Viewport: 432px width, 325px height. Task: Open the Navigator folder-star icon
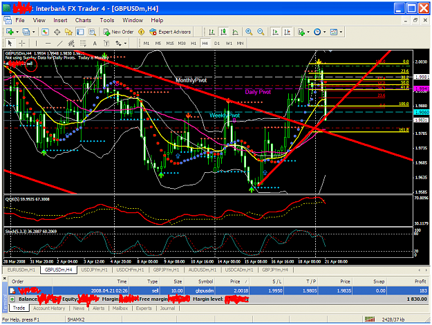[68, 32]
